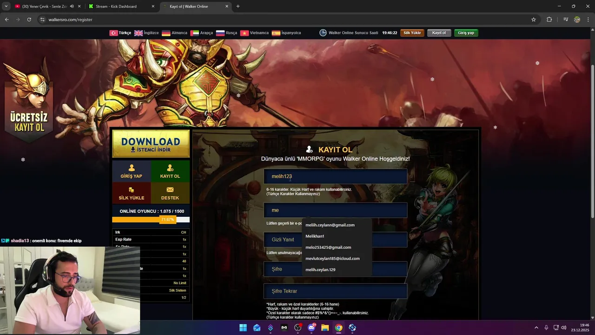Open the tab search dropdown arrow
The image size is (595, 335).
(6, 7)
